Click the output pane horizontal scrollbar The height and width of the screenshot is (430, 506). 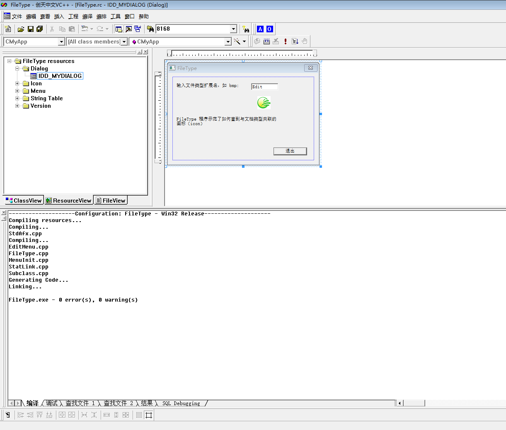point(414,403)
